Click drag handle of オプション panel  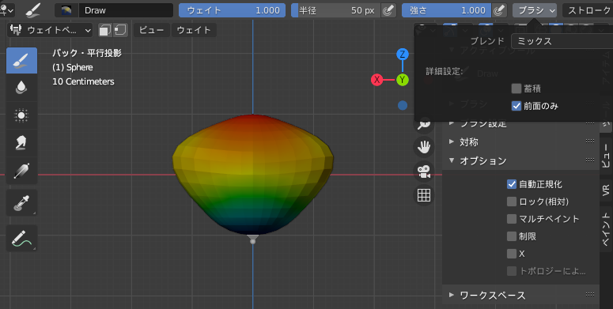tap(590, 160)
